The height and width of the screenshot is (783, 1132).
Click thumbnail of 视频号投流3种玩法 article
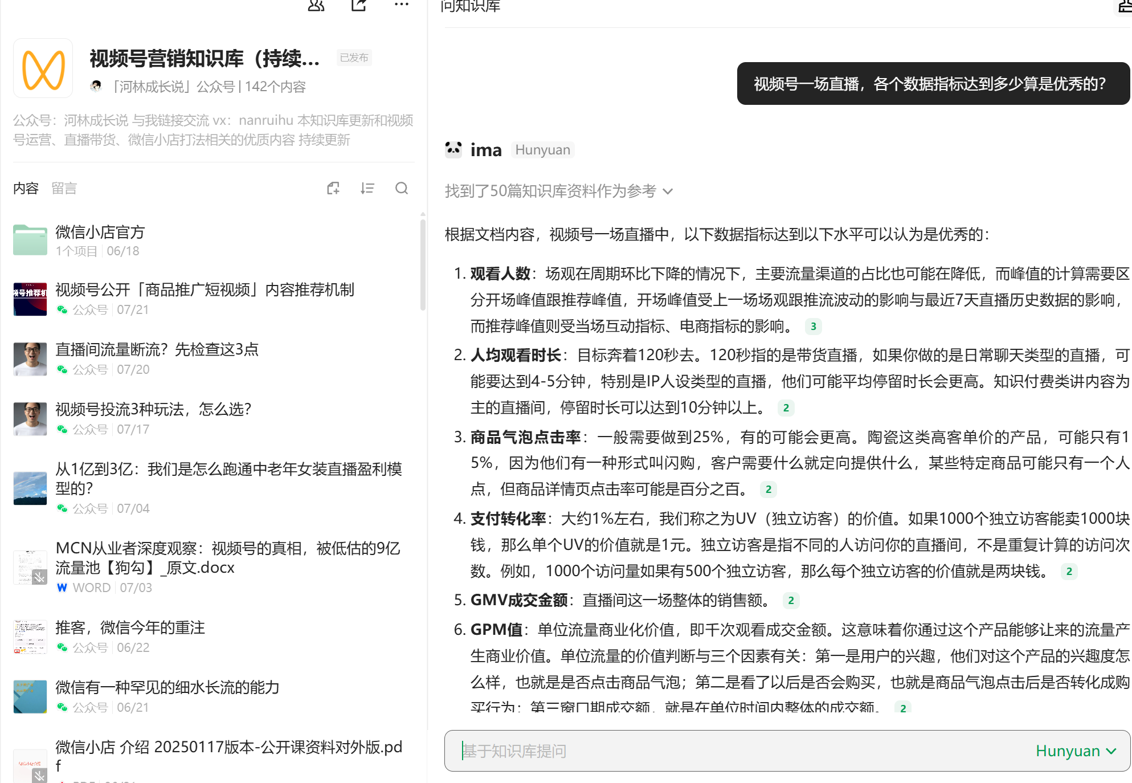30,419
